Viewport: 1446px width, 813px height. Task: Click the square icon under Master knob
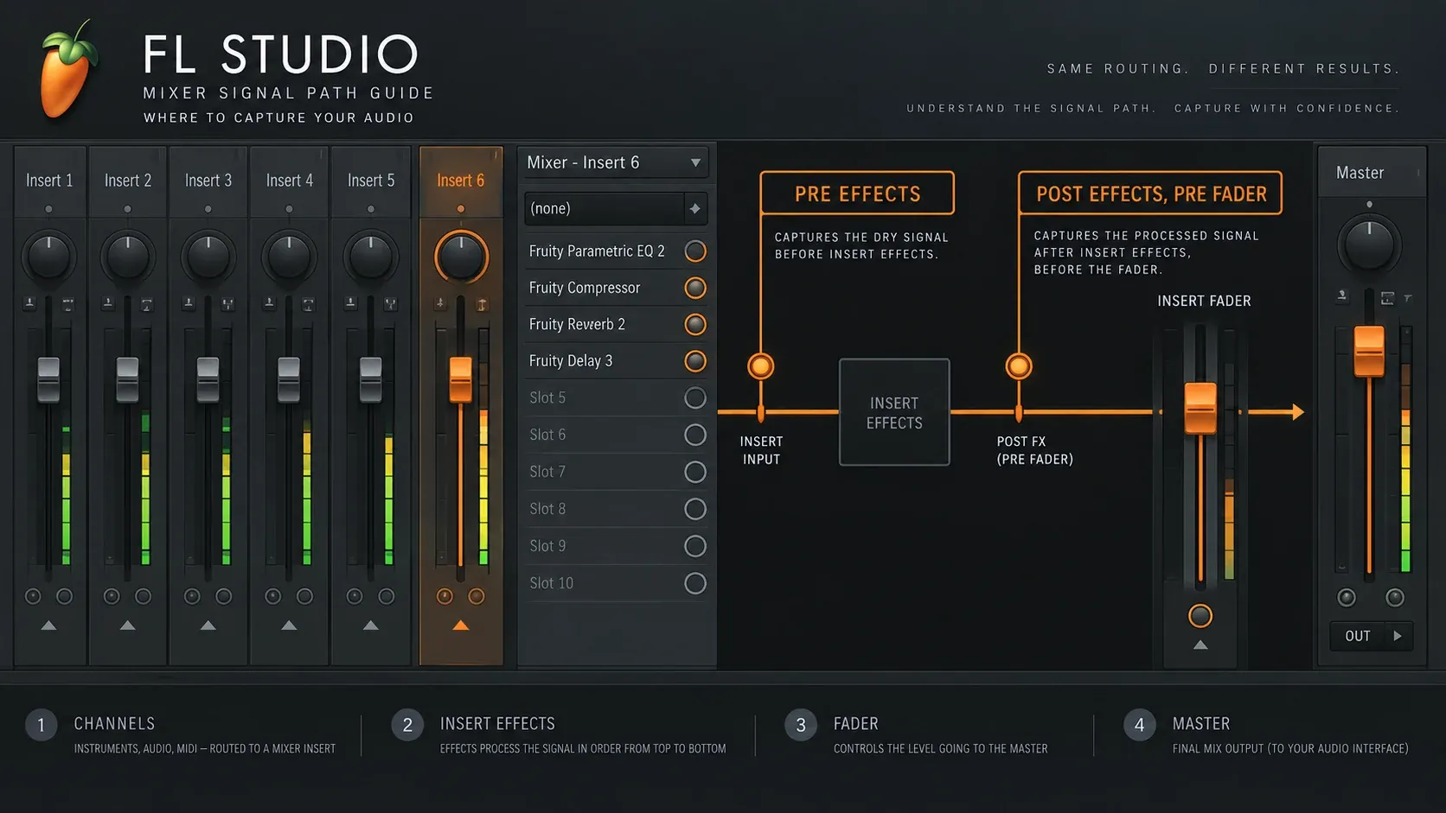(1387, 298)
